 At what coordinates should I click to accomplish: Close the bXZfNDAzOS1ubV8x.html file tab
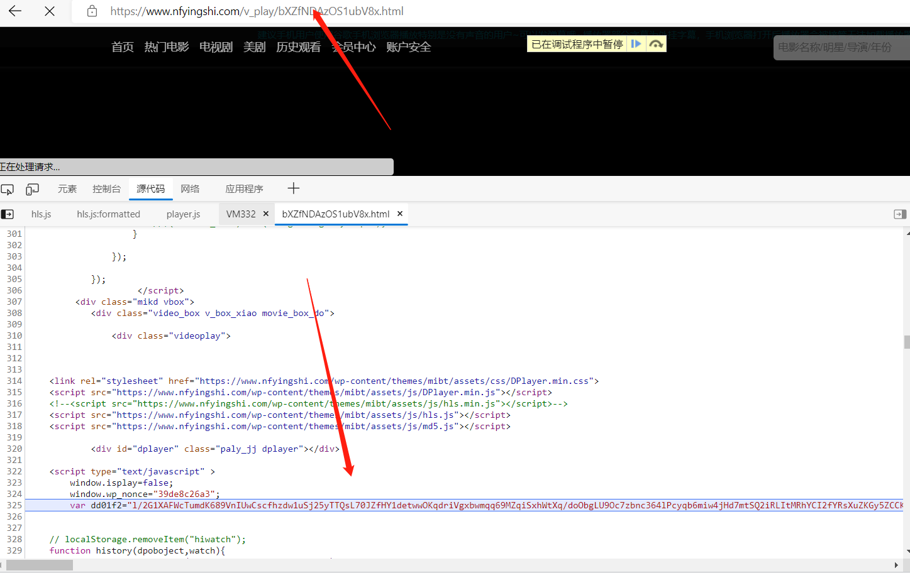[400, 214]
